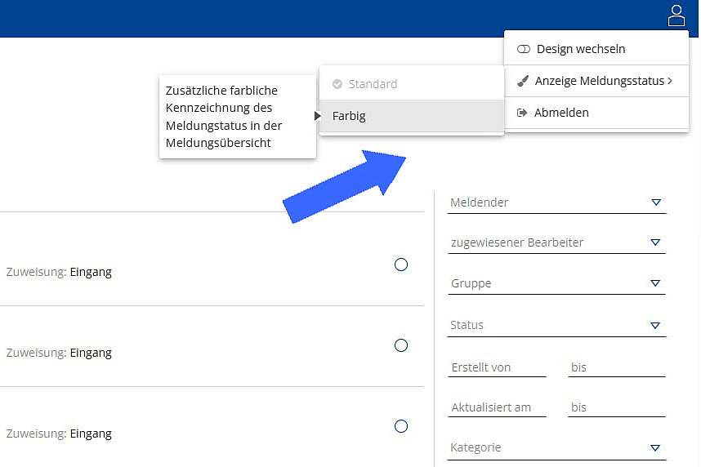Click the Status dropdown arrow
The height and width of the screenshot is (467, 701).
(655, 325)
